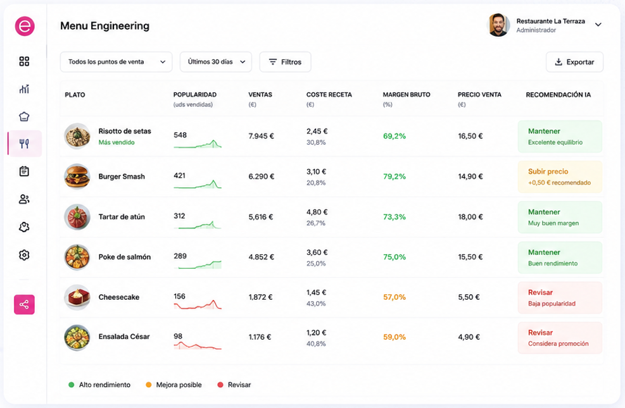Viewport: 625px width, 408px height.
Task: Sort by the POPULARIDAD column header
Action: pyautogui.click(x=195, y=95)
